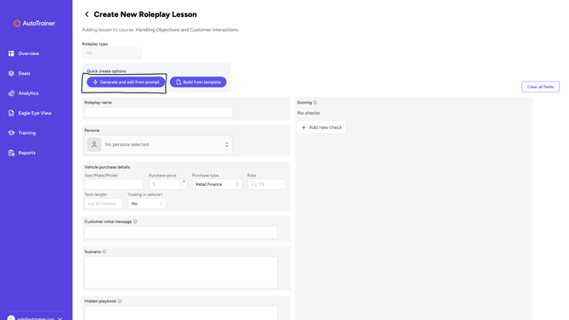Click the info icon next to Customer initial message
569x320 pixels.
[x=135, y=222]
